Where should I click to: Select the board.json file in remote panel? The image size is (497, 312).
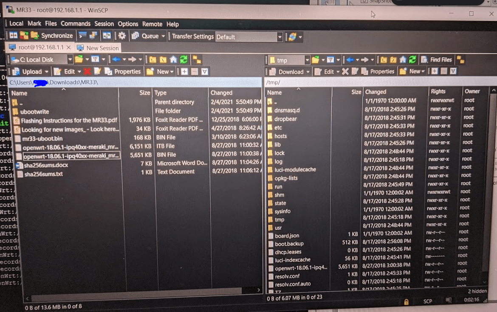point(287,236)
